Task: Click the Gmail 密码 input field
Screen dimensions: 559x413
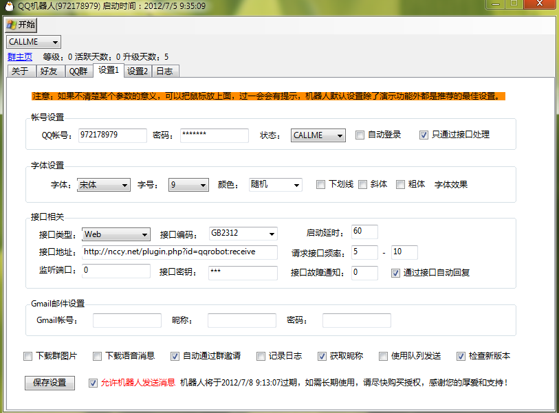Action: [357, 320]
